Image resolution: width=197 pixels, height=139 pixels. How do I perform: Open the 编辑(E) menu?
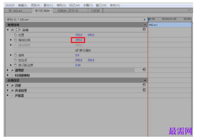[22, 6]
